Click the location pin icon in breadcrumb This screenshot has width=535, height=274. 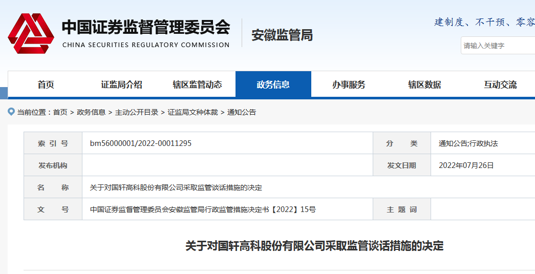click(11, 112)
